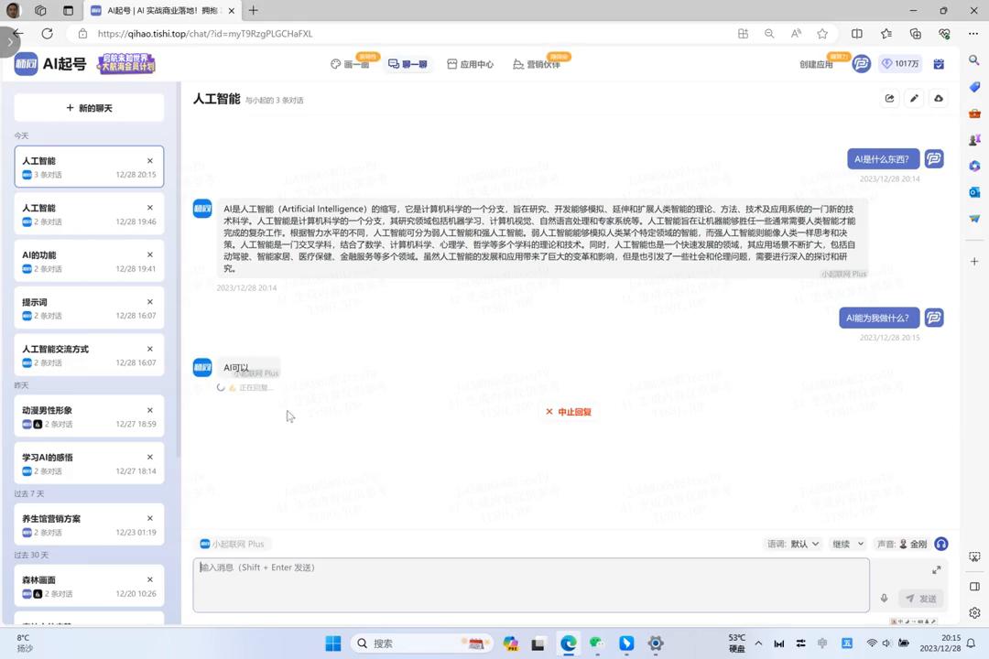The height and width of the screenshot is (659, 989).
Task: Click 创建应用 in the top right
Action: pyautogui.click(x=816, y=64)
